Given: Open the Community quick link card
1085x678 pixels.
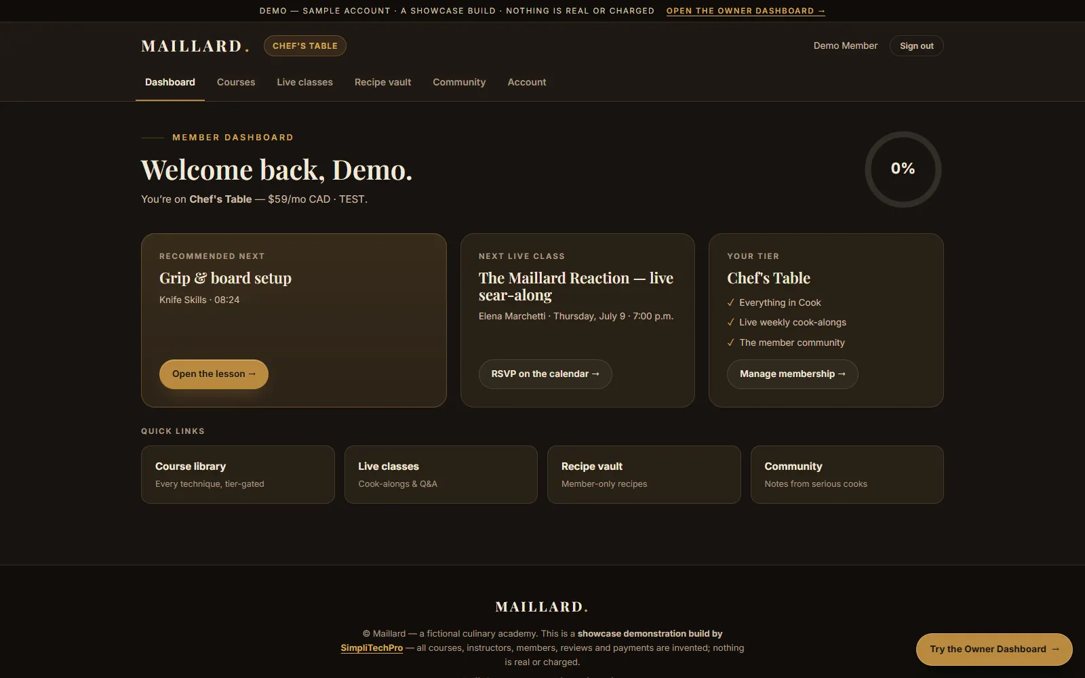Looking at the screenshot, I should coord(847,475).
